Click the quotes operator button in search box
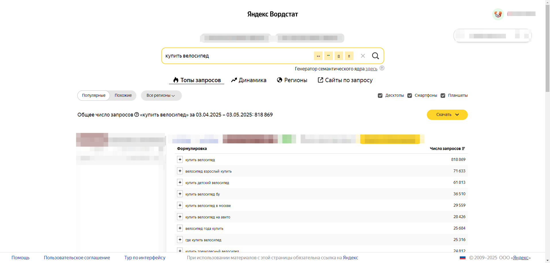550x263 pixels. (x=328, y=56)
